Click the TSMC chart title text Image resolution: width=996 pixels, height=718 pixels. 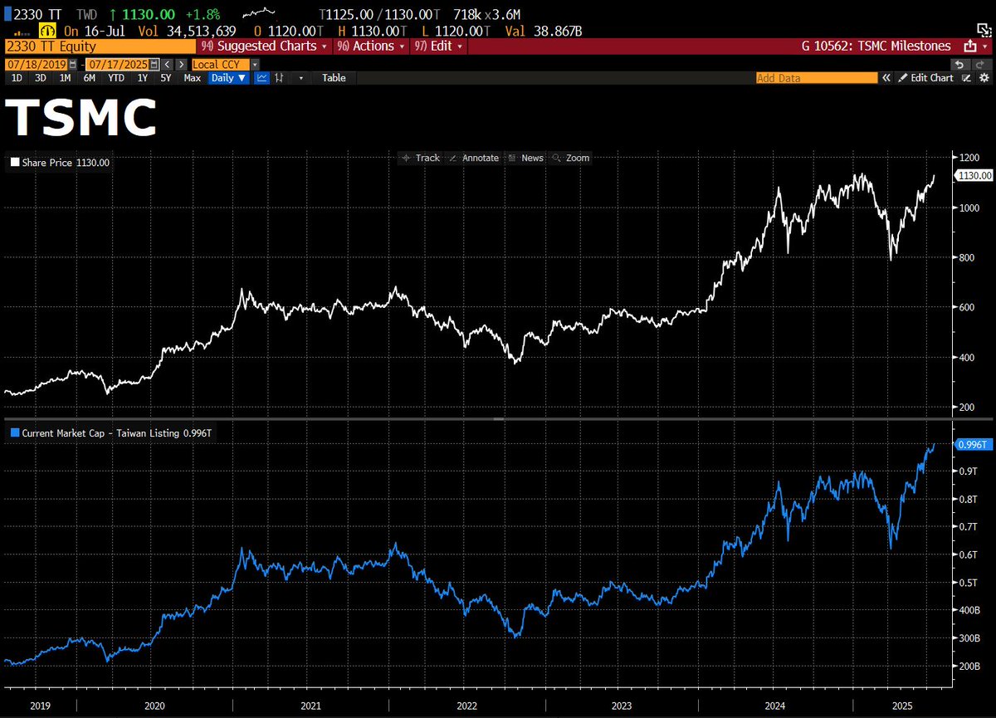82,119
